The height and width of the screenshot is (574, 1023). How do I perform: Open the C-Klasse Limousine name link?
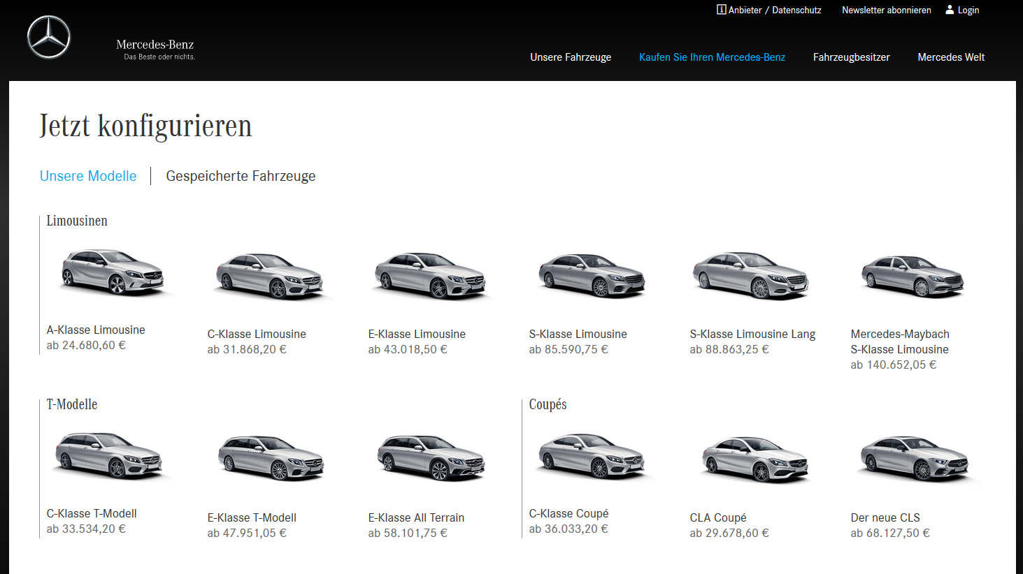click(x=257, y=334)
